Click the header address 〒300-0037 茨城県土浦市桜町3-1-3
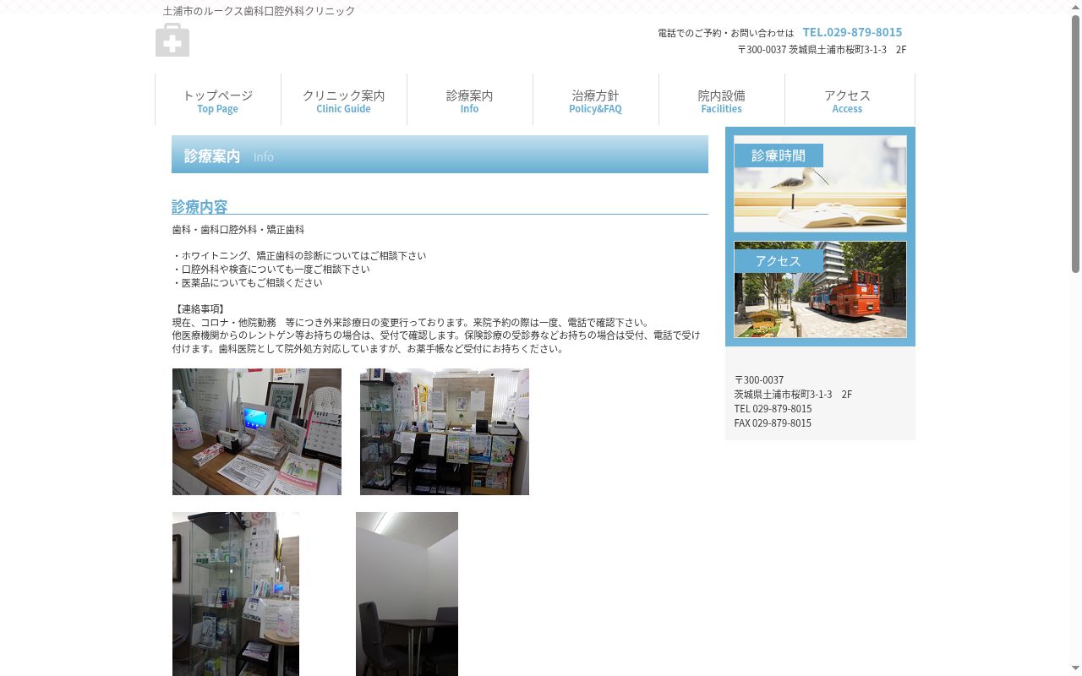 [822, 50]
